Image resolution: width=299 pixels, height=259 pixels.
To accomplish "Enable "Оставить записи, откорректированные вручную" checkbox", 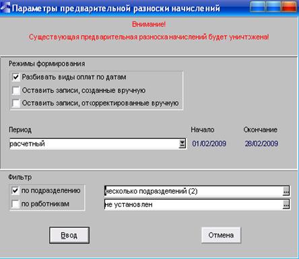I will (x=16, y=103).
